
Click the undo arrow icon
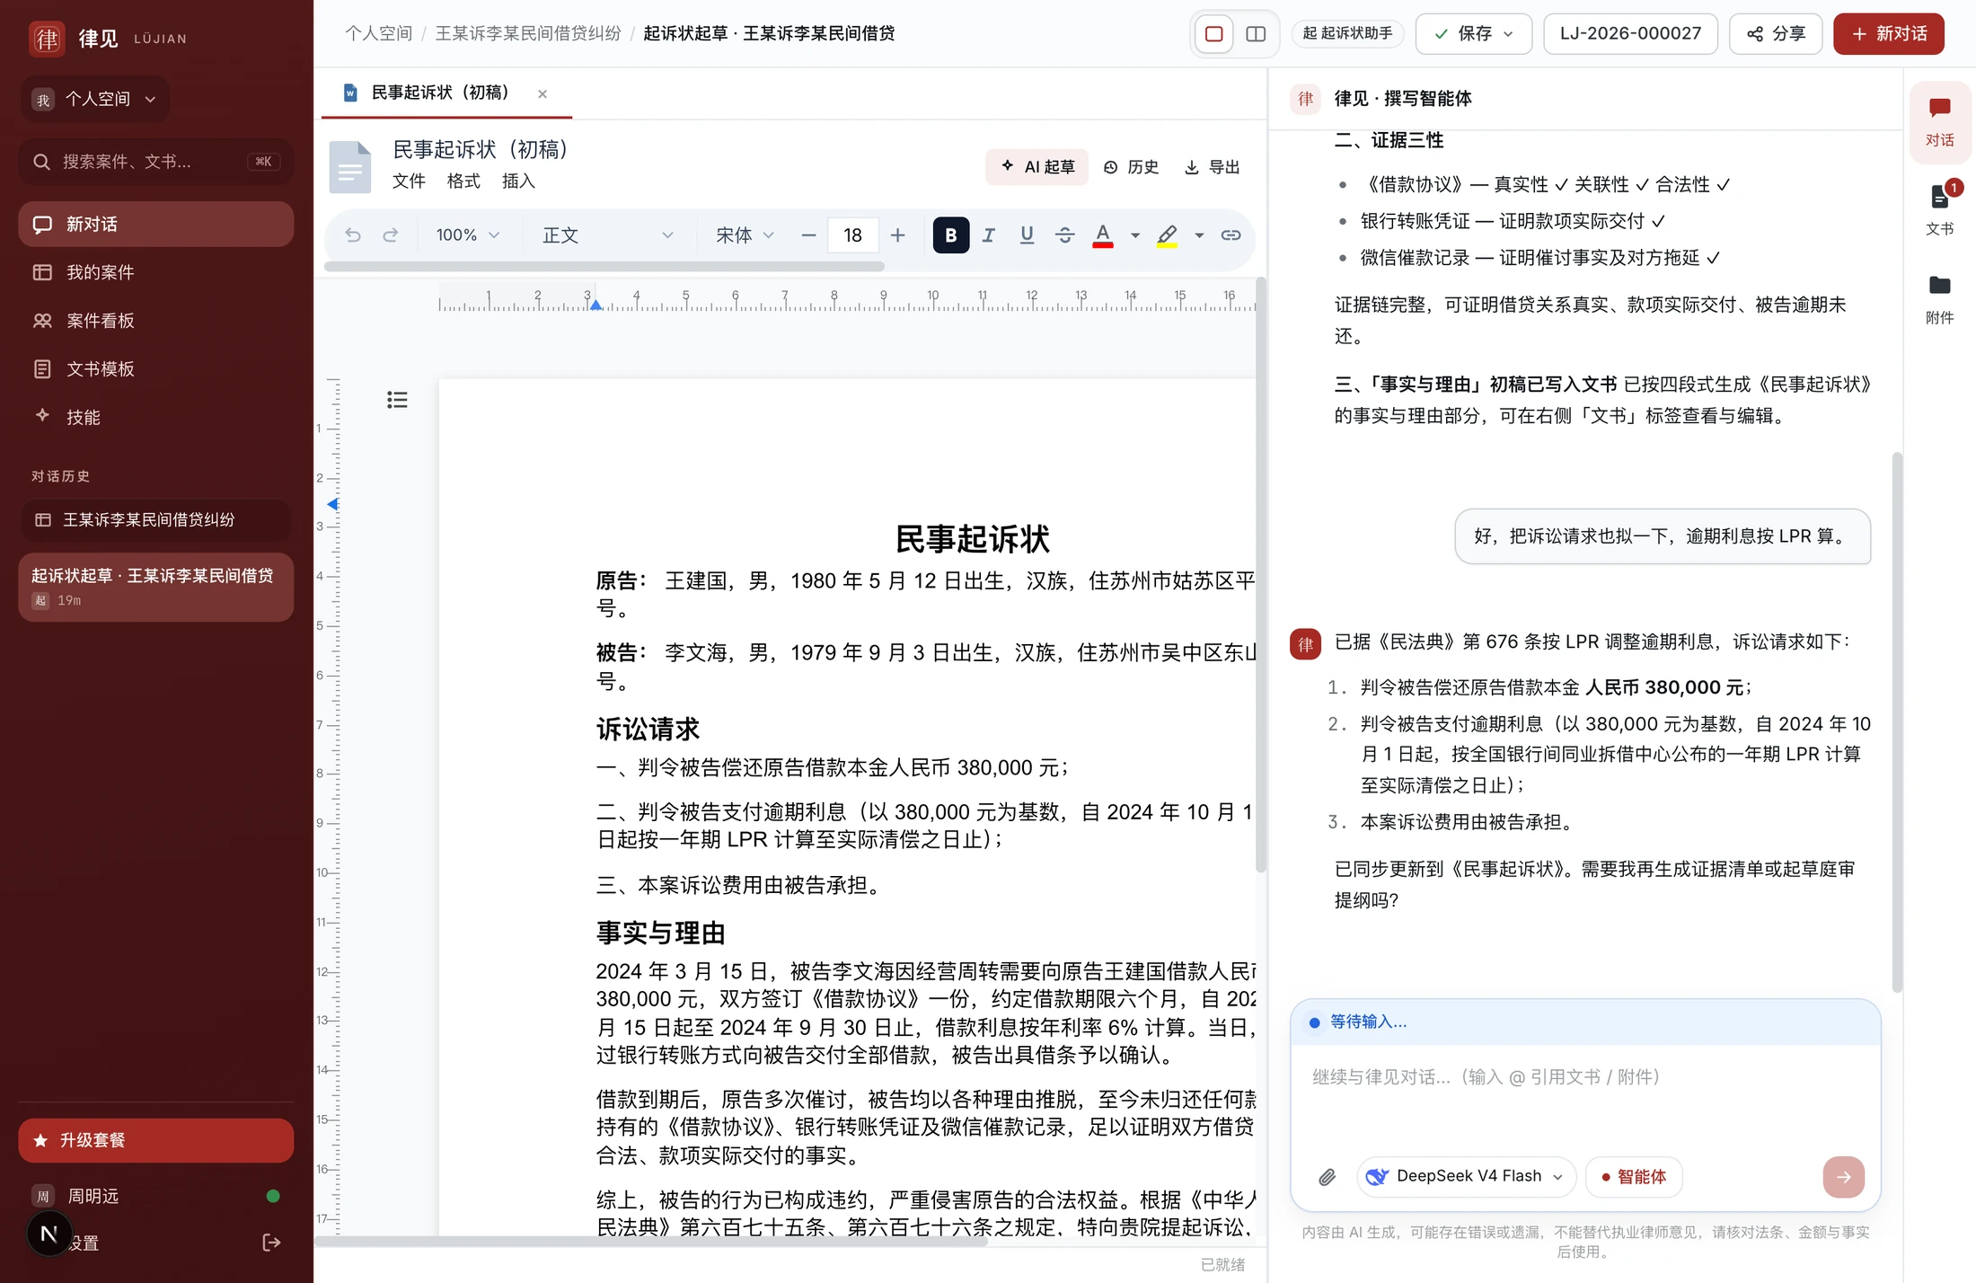tap(352, 235)
